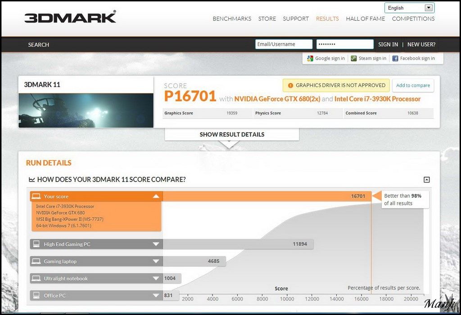Open the Support menu item
The image size is (461, 315).
296,18
